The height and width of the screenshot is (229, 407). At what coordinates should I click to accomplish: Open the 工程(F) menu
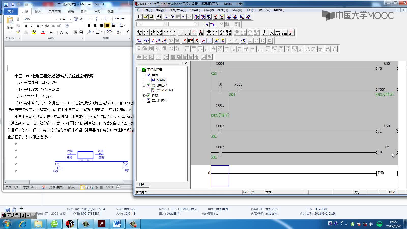(147, 10)
